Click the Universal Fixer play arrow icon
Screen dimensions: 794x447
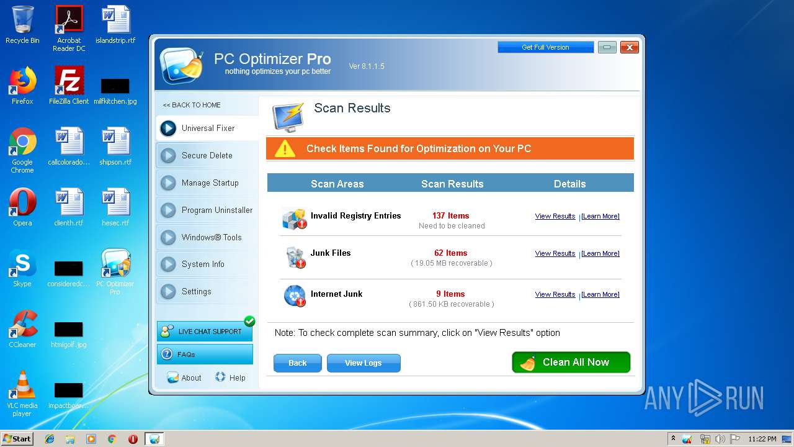tap(168, 128)
